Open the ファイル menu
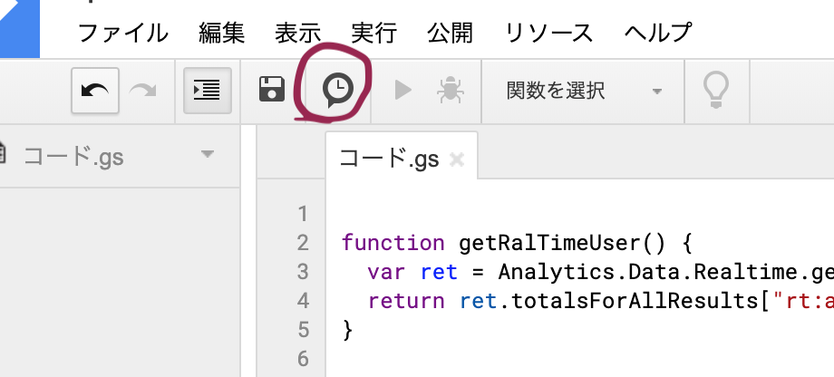Viewport: 834px width, 377px height. point(123,34)
